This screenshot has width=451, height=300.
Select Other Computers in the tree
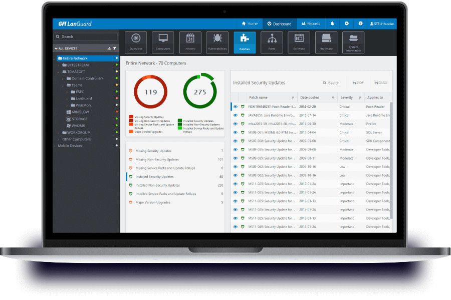[x=76, y=139]
